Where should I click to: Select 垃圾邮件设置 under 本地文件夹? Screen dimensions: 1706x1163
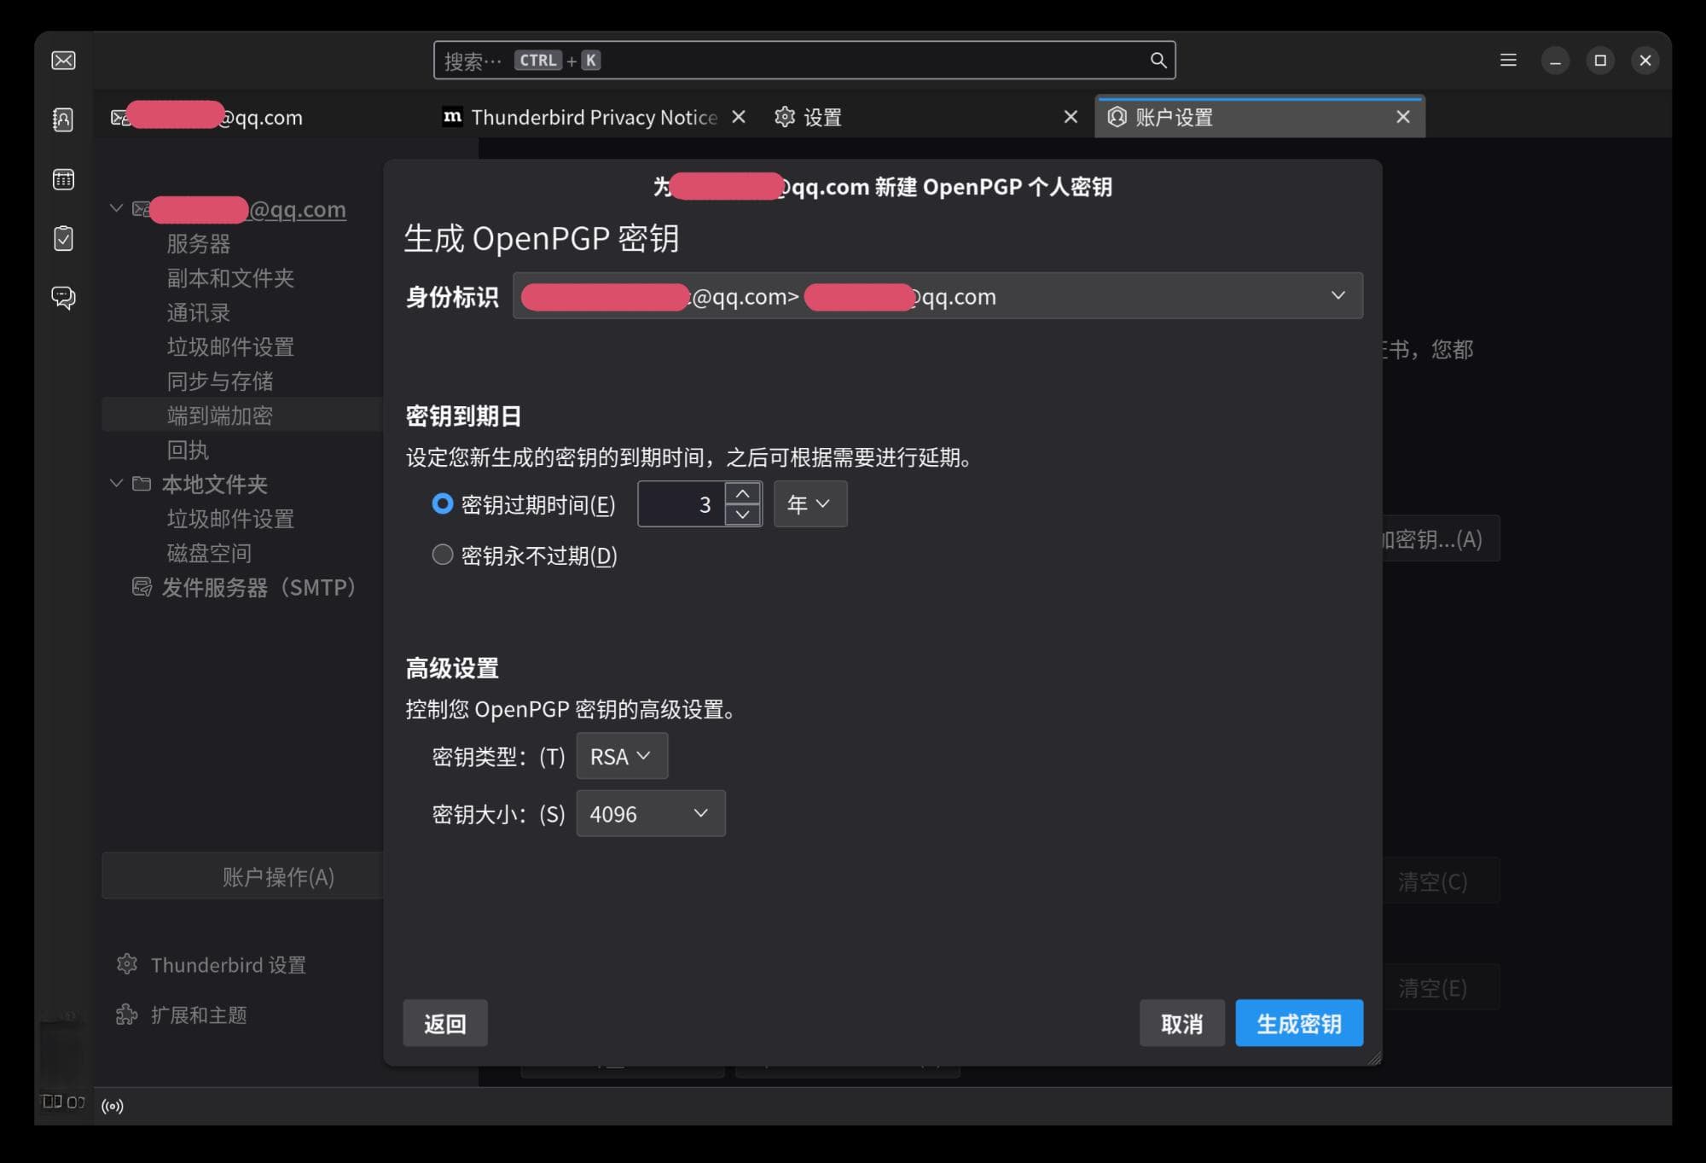coord(230,519)
